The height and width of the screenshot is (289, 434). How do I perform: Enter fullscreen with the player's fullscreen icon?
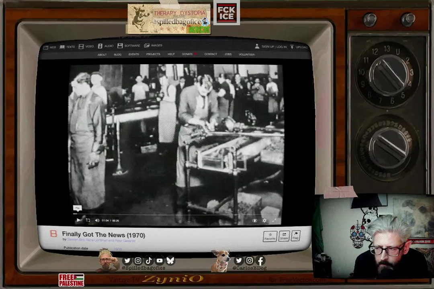pos(274,220)
